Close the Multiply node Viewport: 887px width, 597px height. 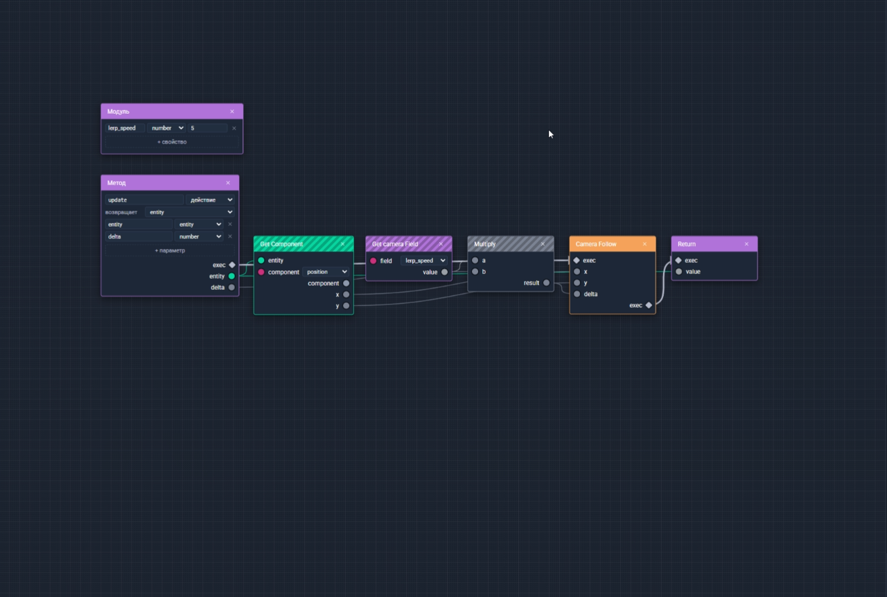pyautogui.click(x=543, y=244)
